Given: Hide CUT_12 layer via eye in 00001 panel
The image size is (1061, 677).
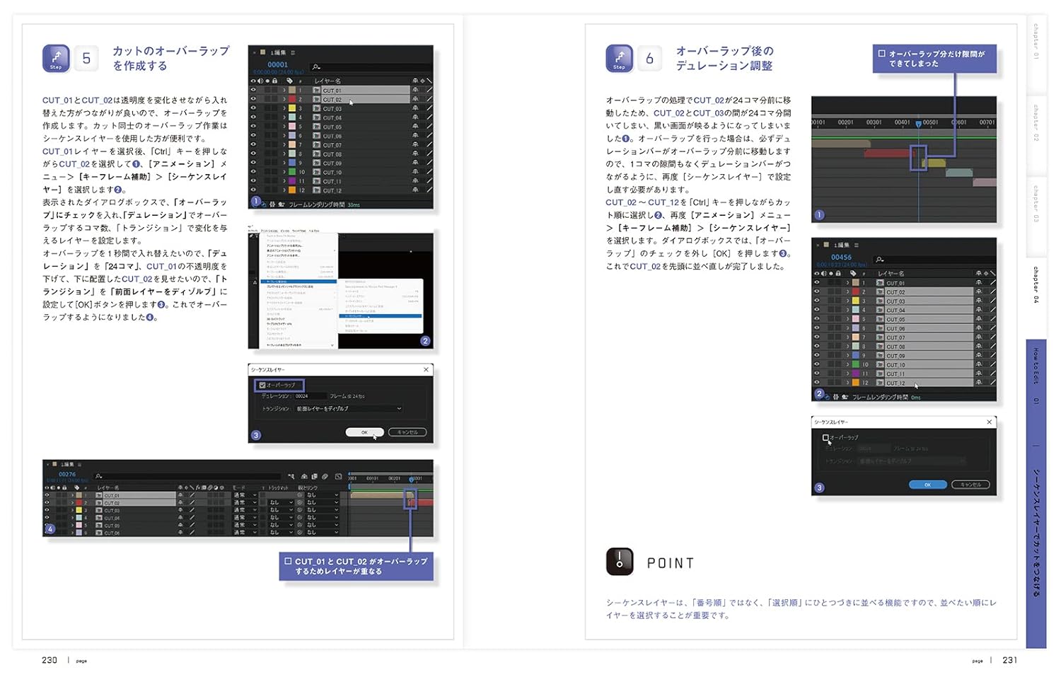Looking at the screenshot, I should [253, 191].
